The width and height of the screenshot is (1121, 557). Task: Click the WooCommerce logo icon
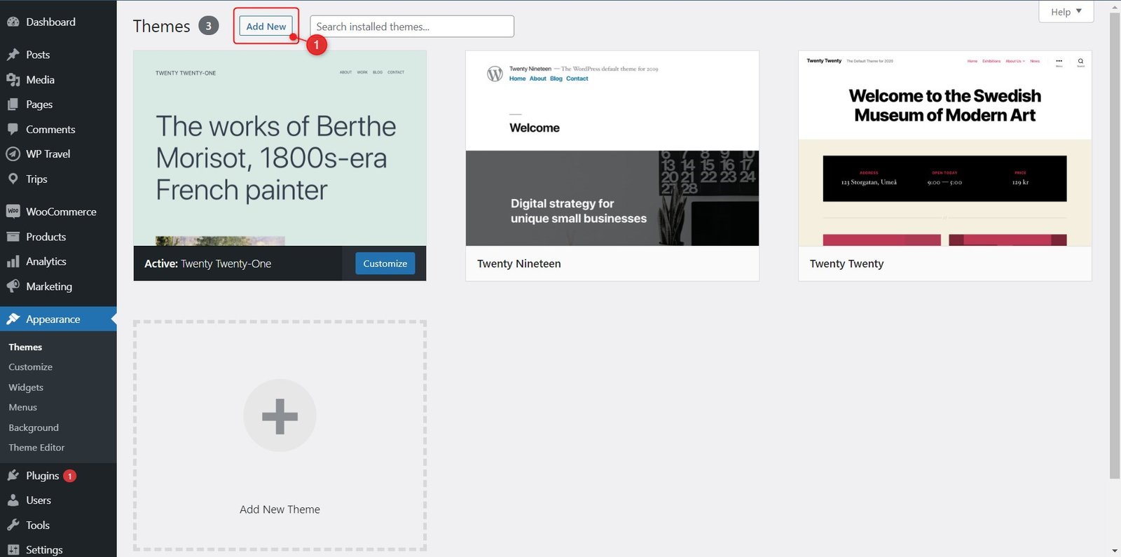pyautogui.click(x=13, y=212)
